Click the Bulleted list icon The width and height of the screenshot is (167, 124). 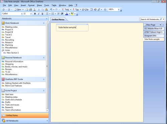click(x=47, y=14)
